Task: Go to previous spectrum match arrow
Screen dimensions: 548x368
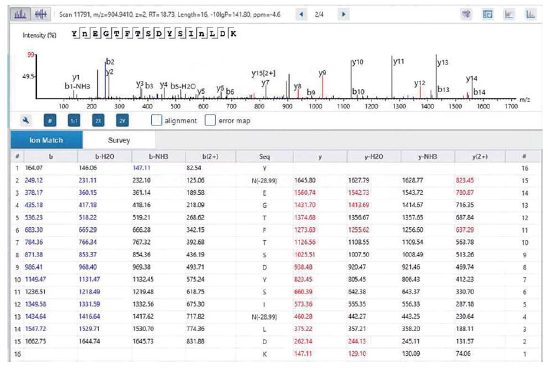Action: 301,14
